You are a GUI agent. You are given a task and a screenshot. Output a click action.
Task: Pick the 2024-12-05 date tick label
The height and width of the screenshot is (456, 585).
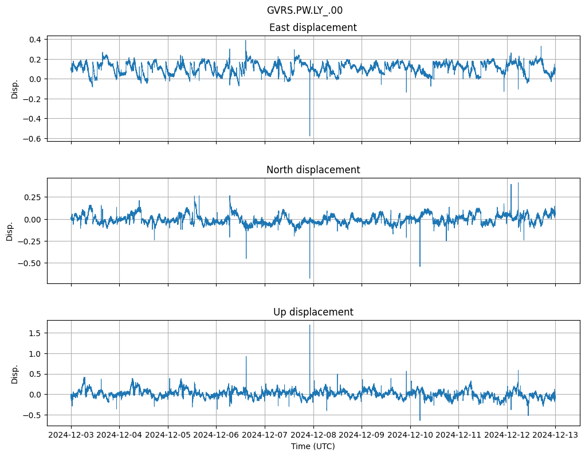168,435
